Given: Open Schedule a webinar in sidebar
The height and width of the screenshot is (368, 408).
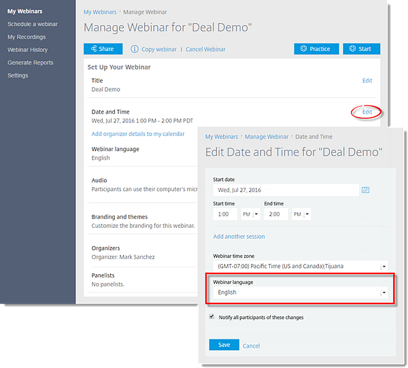Looking at the screenshot, I should [x=33, y=24].
